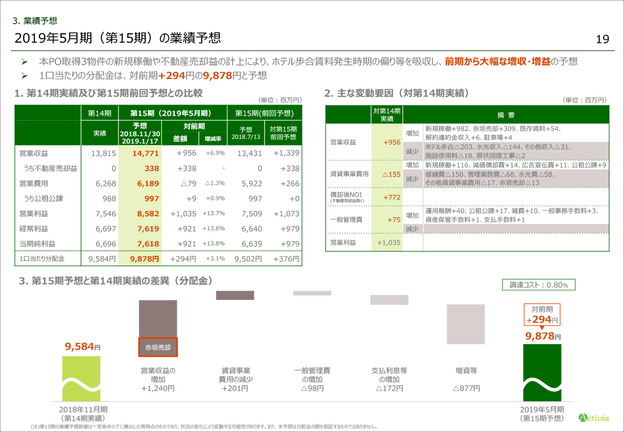Click the +772 value for 償却後NOI
The image size is (624, 432).
[387, 197]
